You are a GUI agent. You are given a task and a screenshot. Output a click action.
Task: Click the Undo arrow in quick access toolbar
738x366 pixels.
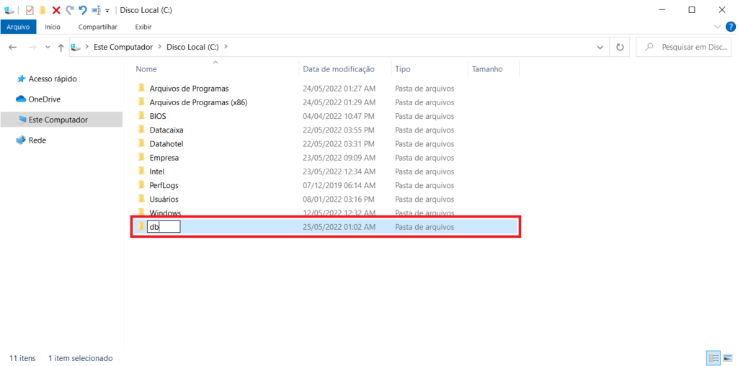pos(83,10)
